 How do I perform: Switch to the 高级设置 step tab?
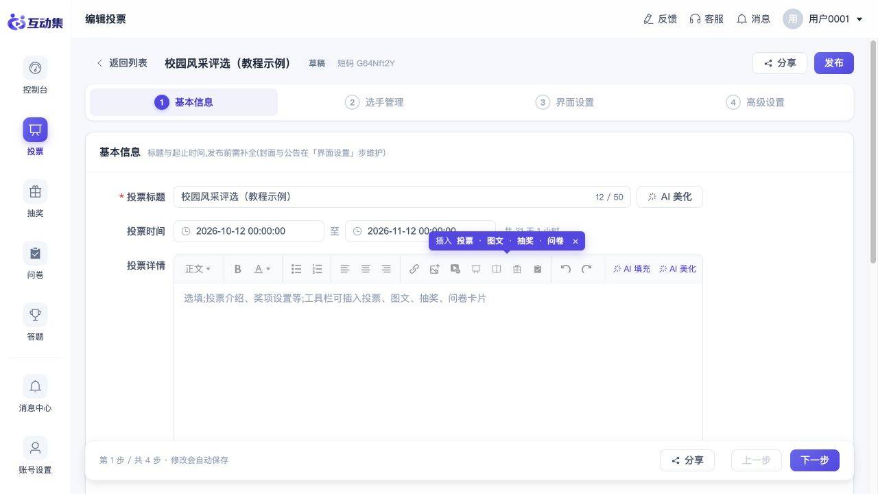pyautogui.click(x=755, y=102)
